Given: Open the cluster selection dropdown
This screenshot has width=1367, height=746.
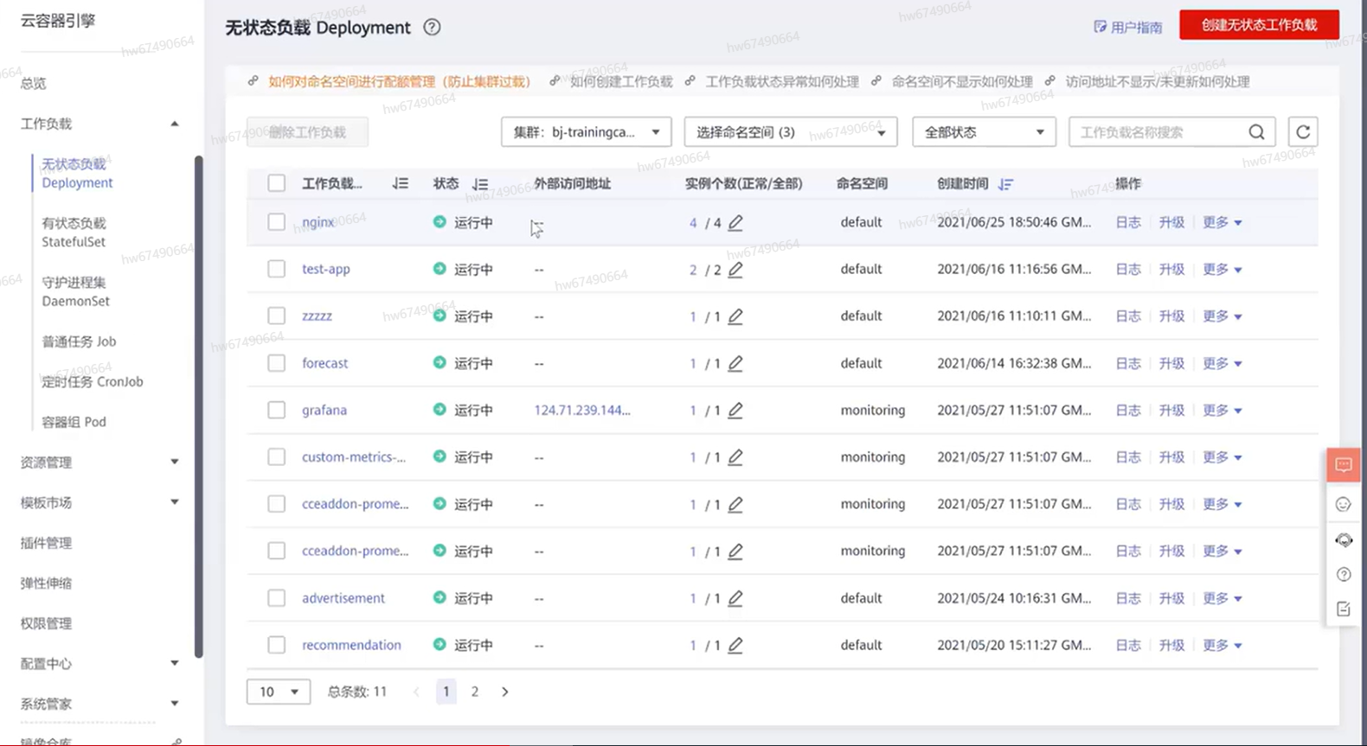Looking at the screenshot, I should [587, 132].
